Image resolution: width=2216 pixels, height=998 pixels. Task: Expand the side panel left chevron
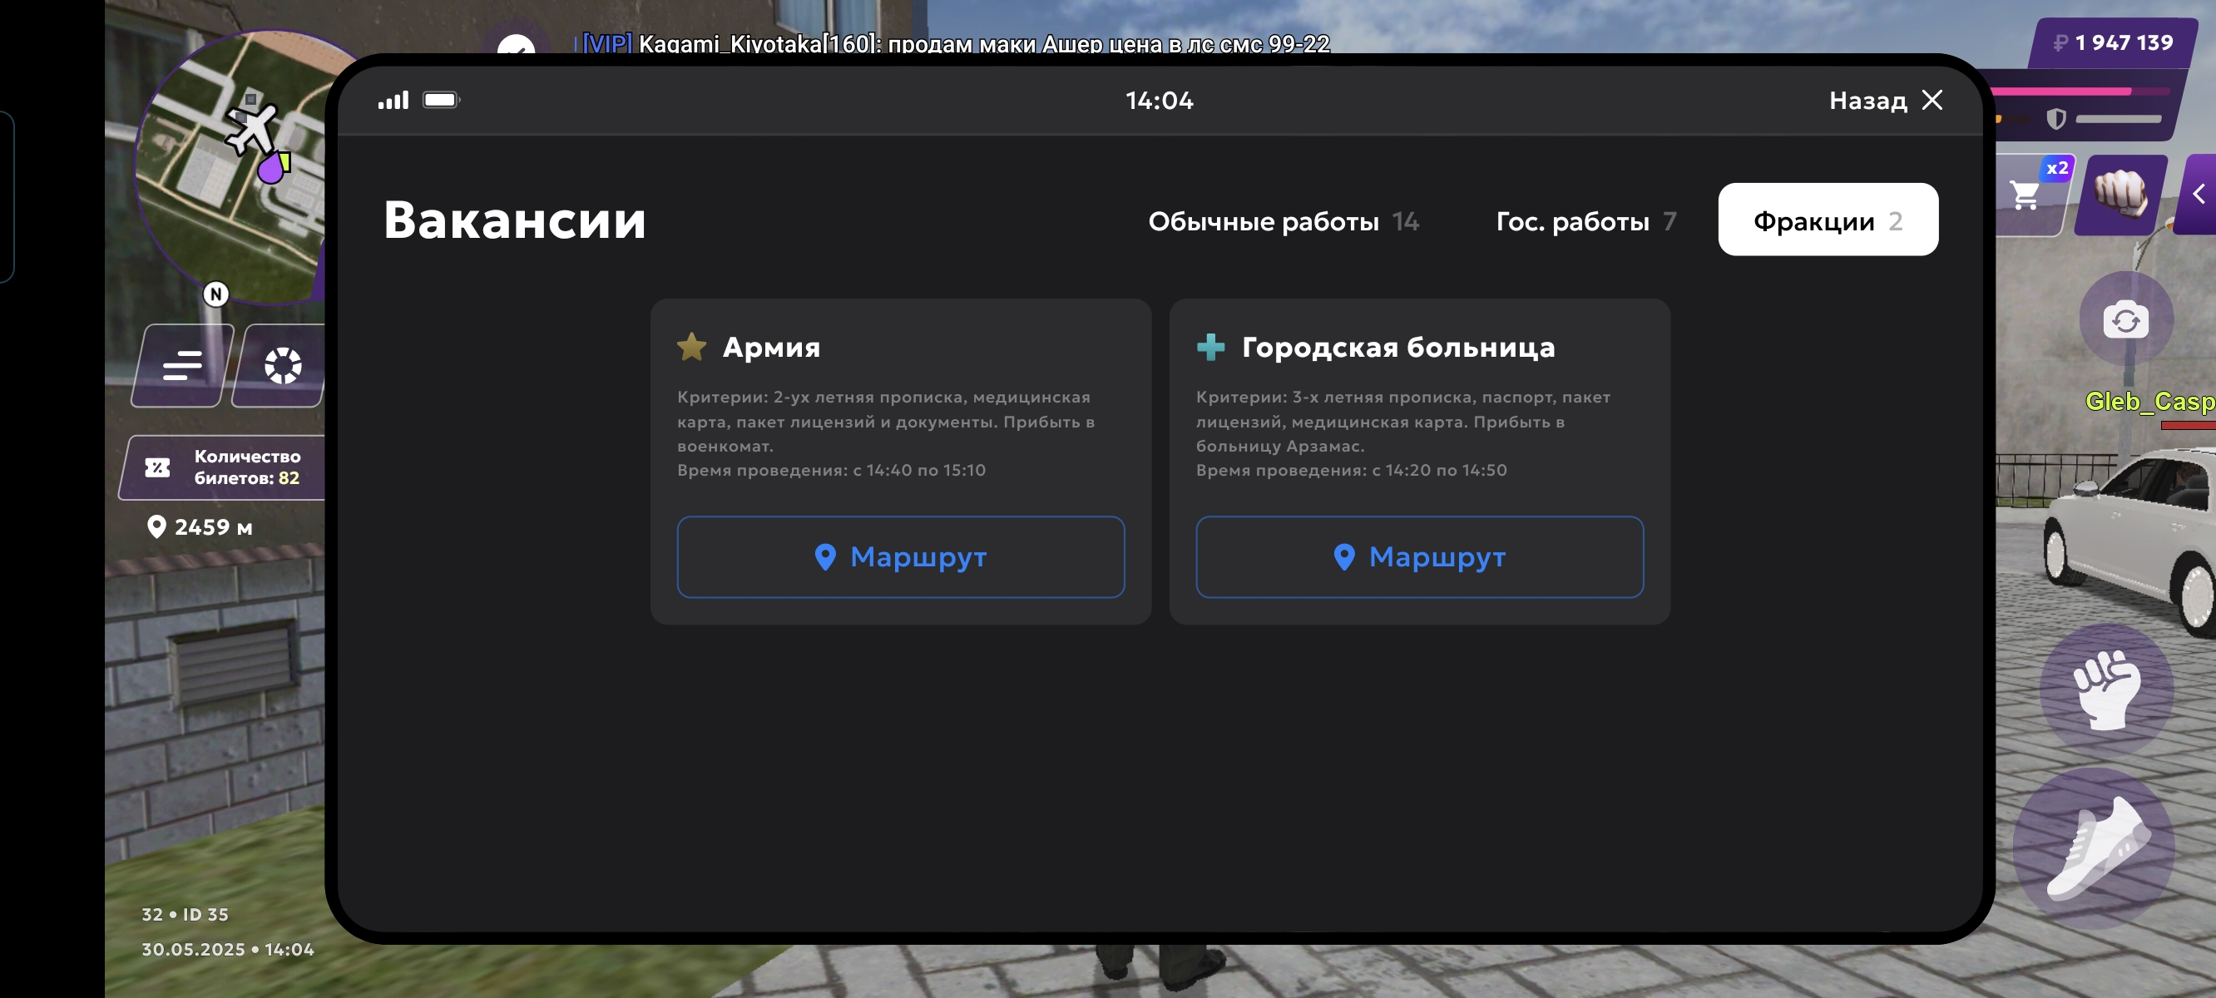(x=2199, y=195)
